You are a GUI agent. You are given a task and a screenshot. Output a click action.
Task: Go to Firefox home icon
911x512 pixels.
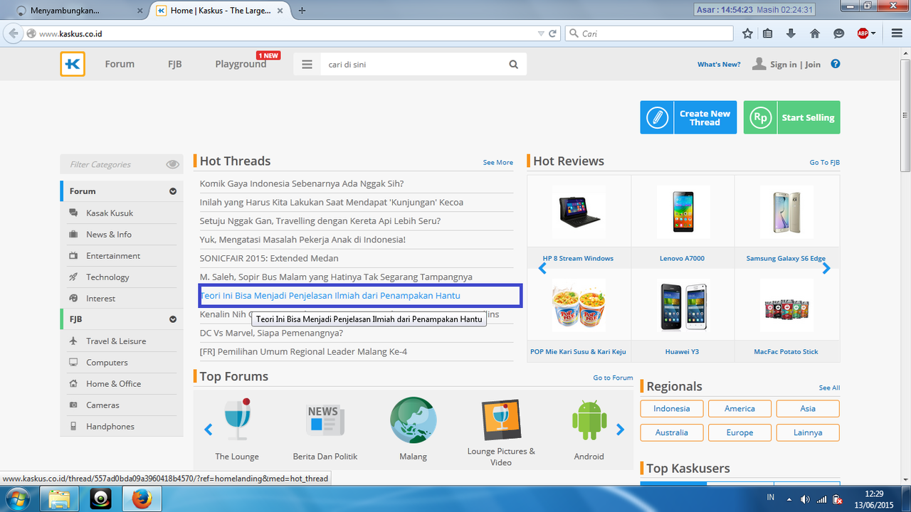pos(815,33)
